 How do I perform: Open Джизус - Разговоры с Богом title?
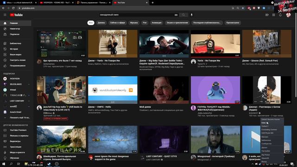click(265, 108)
